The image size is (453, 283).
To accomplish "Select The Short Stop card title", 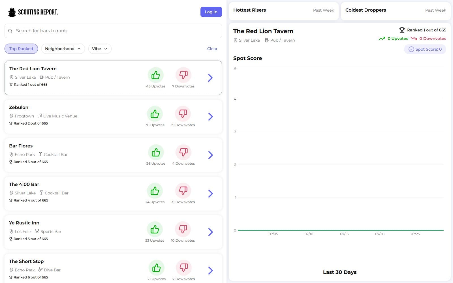I will tap(26, 261).
